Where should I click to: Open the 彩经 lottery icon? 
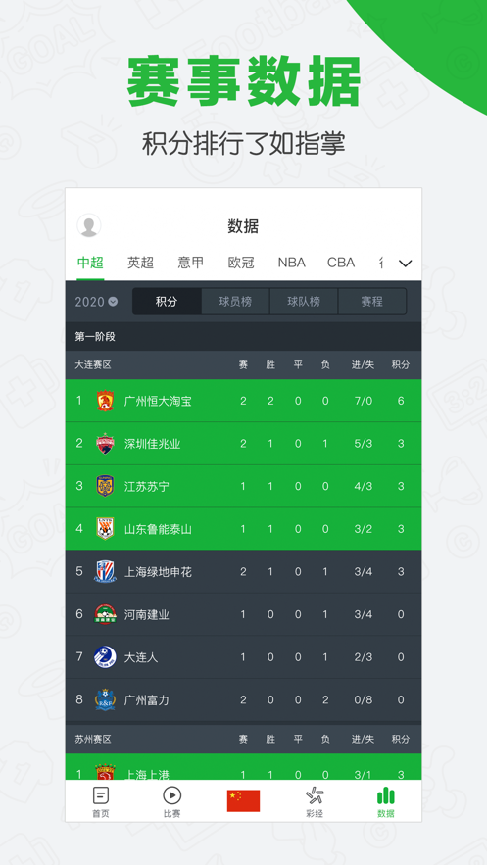coord(315,795)
